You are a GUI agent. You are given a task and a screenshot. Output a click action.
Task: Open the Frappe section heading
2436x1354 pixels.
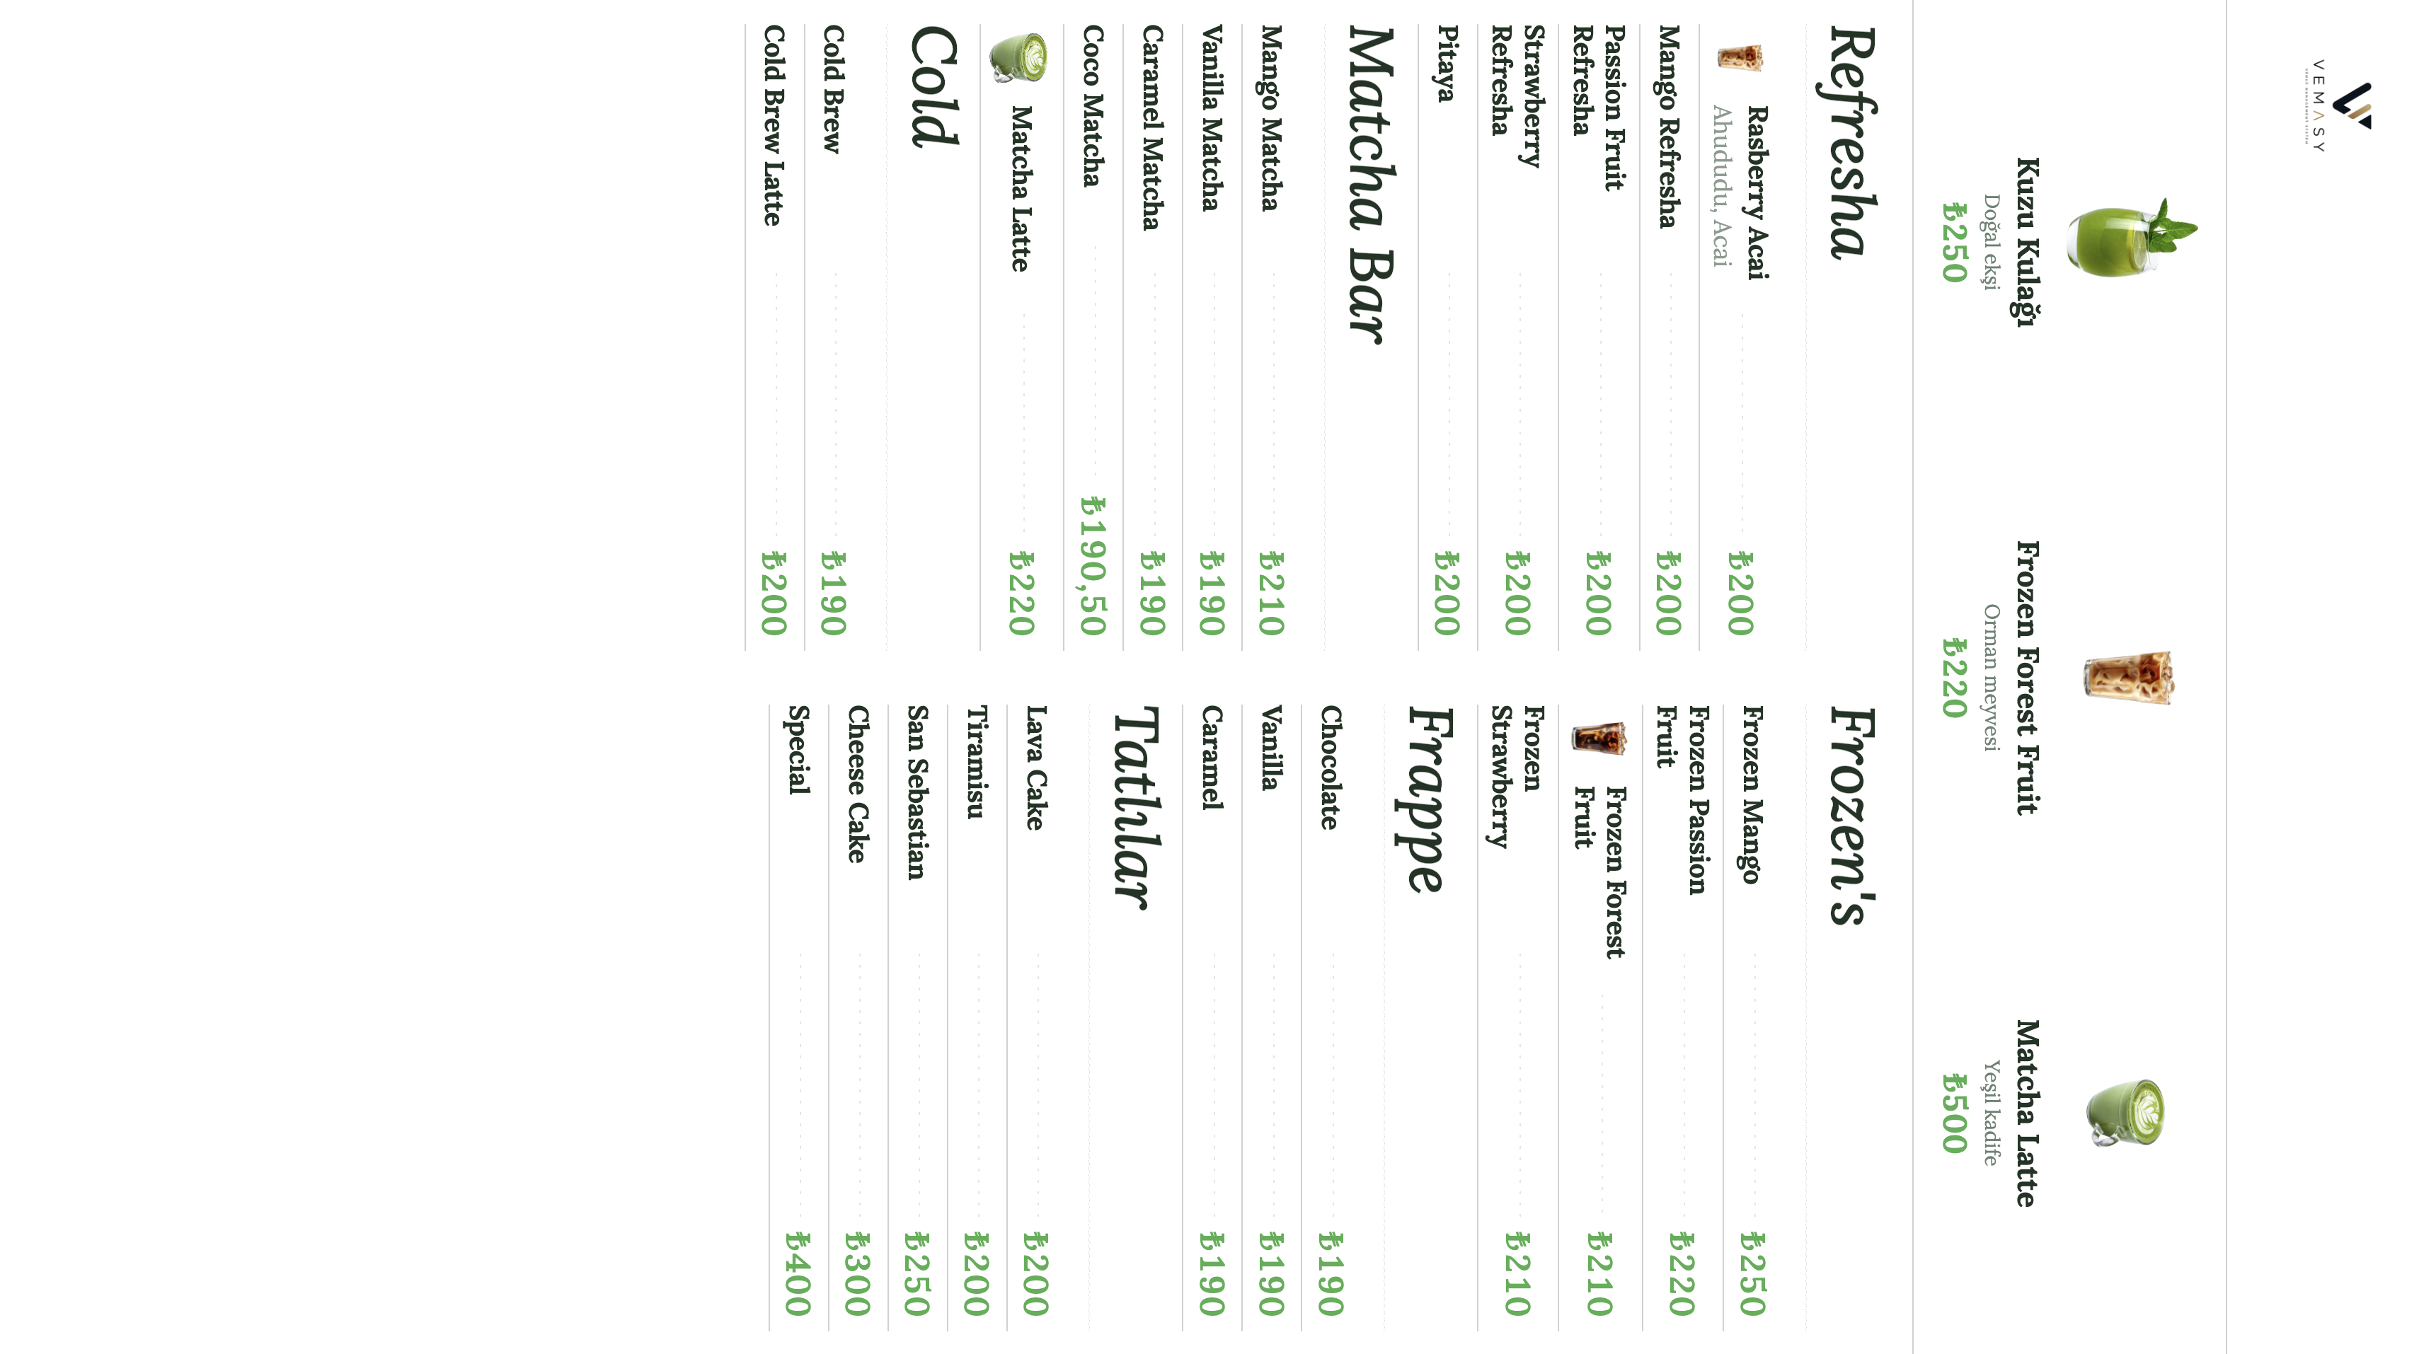pos(1423,800)
